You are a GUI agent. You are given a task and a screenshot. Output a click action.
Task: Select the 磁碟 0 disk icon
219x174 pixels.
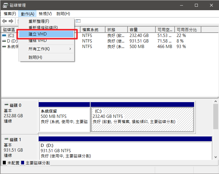6,105
